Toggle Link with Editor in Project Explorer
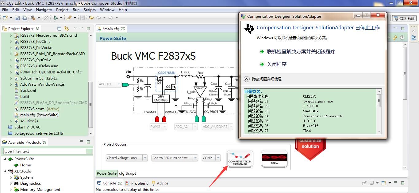 pyautogui.click(x=66, y=28)
